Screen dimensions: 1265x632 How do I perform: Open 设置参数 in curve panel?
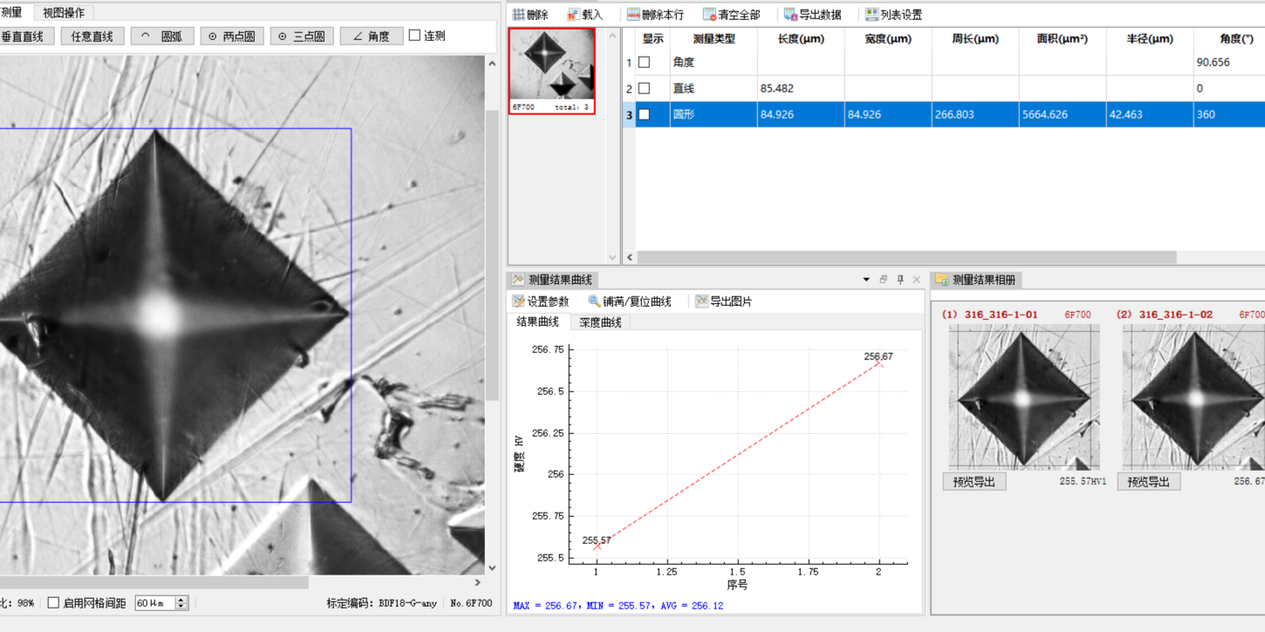pyautogui.click(x=540, y=302)
